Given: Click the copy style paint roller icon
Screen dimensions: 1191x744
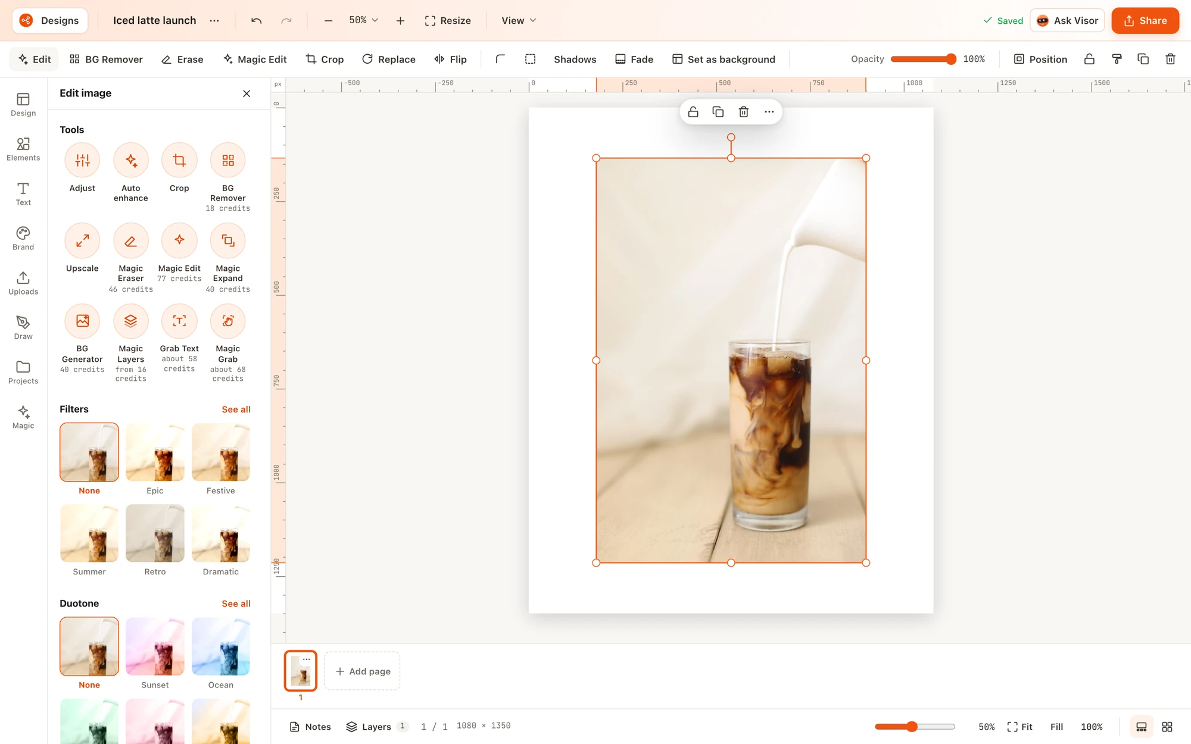Looking at the screenshot, I should [1117, 59].
